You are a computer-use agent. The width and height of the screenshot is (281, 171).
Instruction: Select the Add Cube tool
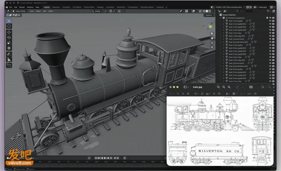[9, 65]
